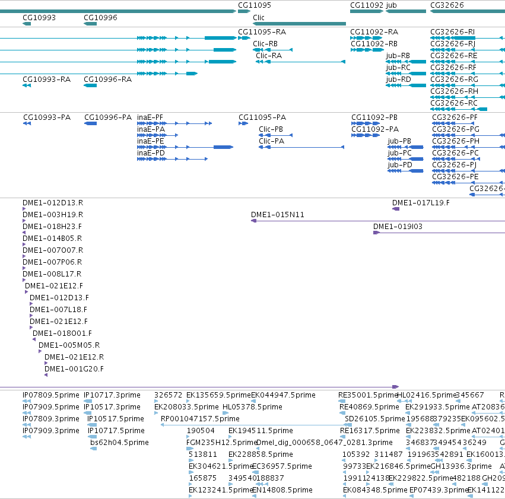Click the CG32626 gene label
Image resolution: width=505 pixels, height=499 pixels.
(447, 5)
